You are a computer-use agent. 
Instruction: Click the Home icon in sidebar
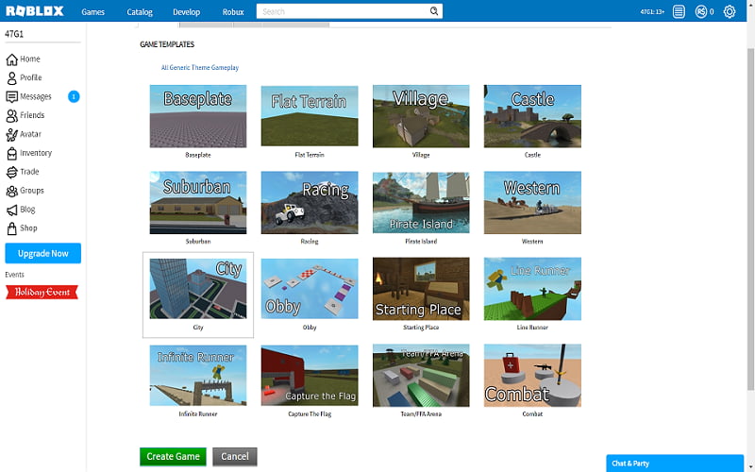point(12,59)
